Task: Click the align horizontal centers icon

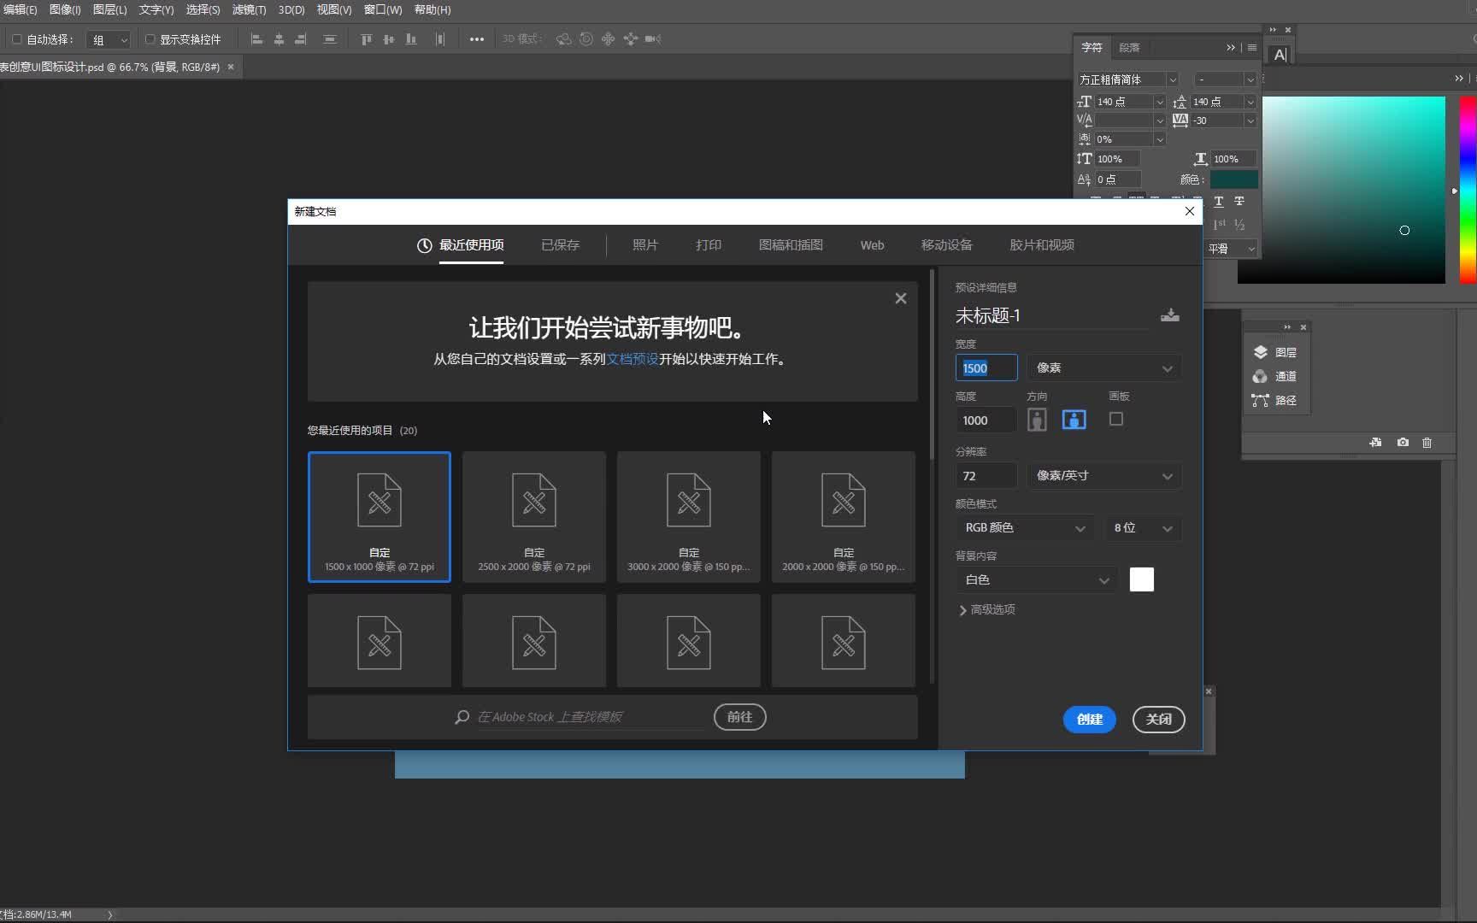Action: click(x=279, y=39)
